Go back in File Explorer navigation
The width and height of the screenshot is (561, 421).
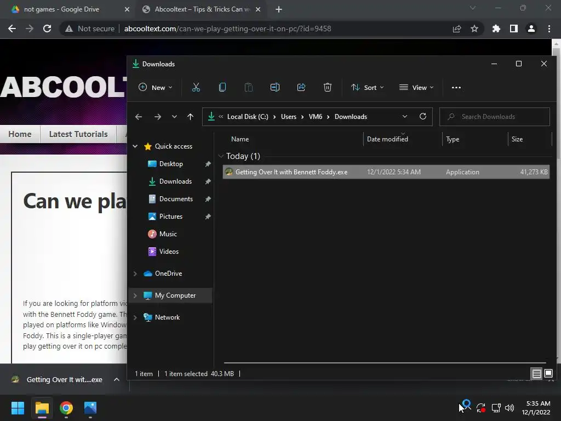(x=139, y=117)
